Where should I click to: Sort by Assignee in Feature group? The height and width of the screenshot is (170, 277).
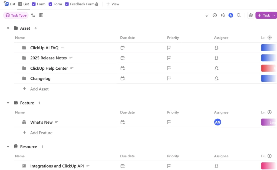pyautogui.click(x=221, y=112)
